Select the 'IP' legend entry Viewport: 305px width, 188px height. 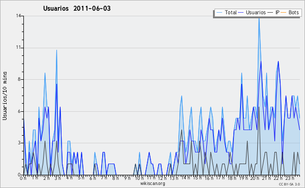click(273, 12)
